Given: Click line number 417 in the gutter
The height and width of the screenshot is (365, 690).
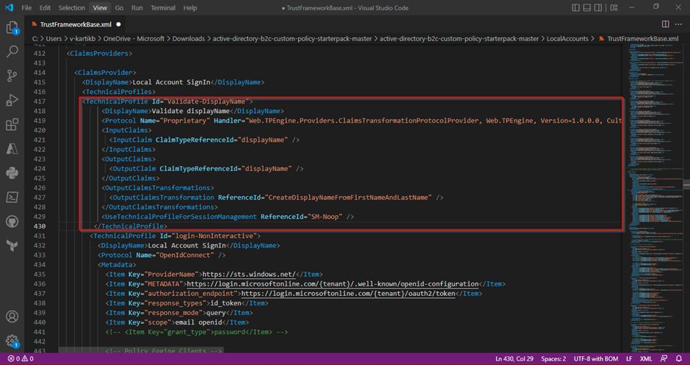Looking at the screenshot, I should tap(40, 101).
